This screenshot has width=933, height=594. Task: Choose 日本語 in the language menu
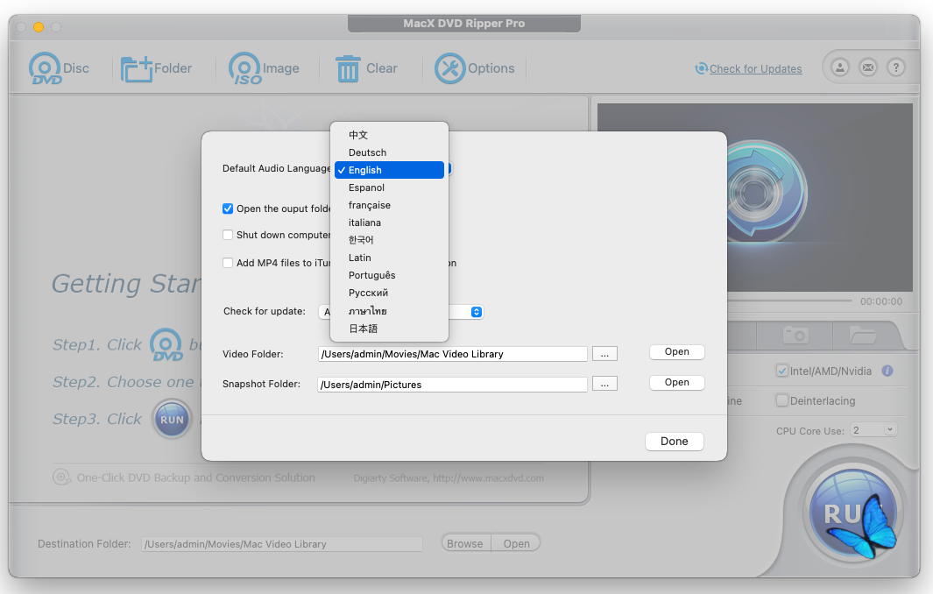point(389,329)
